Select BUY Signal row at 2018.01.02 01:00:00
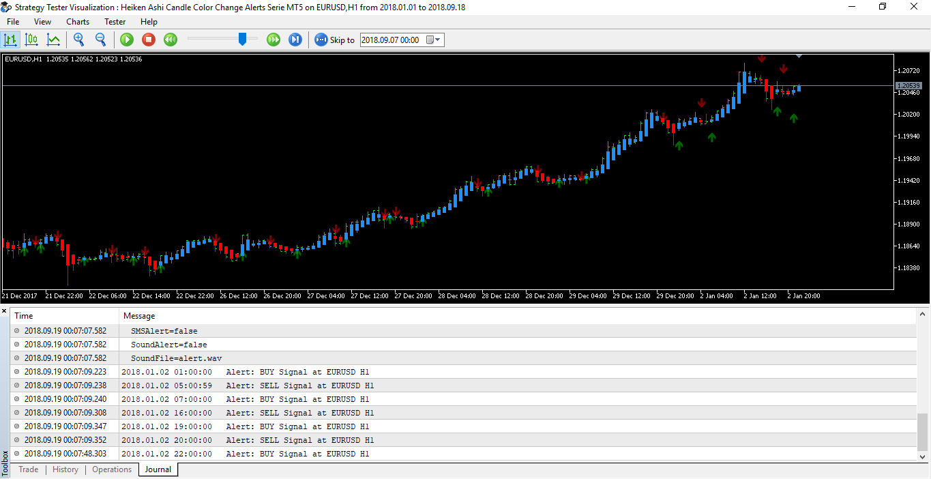The width and height of the screenshot is (931, 479). pyautogui.click(x=464, y=372)
